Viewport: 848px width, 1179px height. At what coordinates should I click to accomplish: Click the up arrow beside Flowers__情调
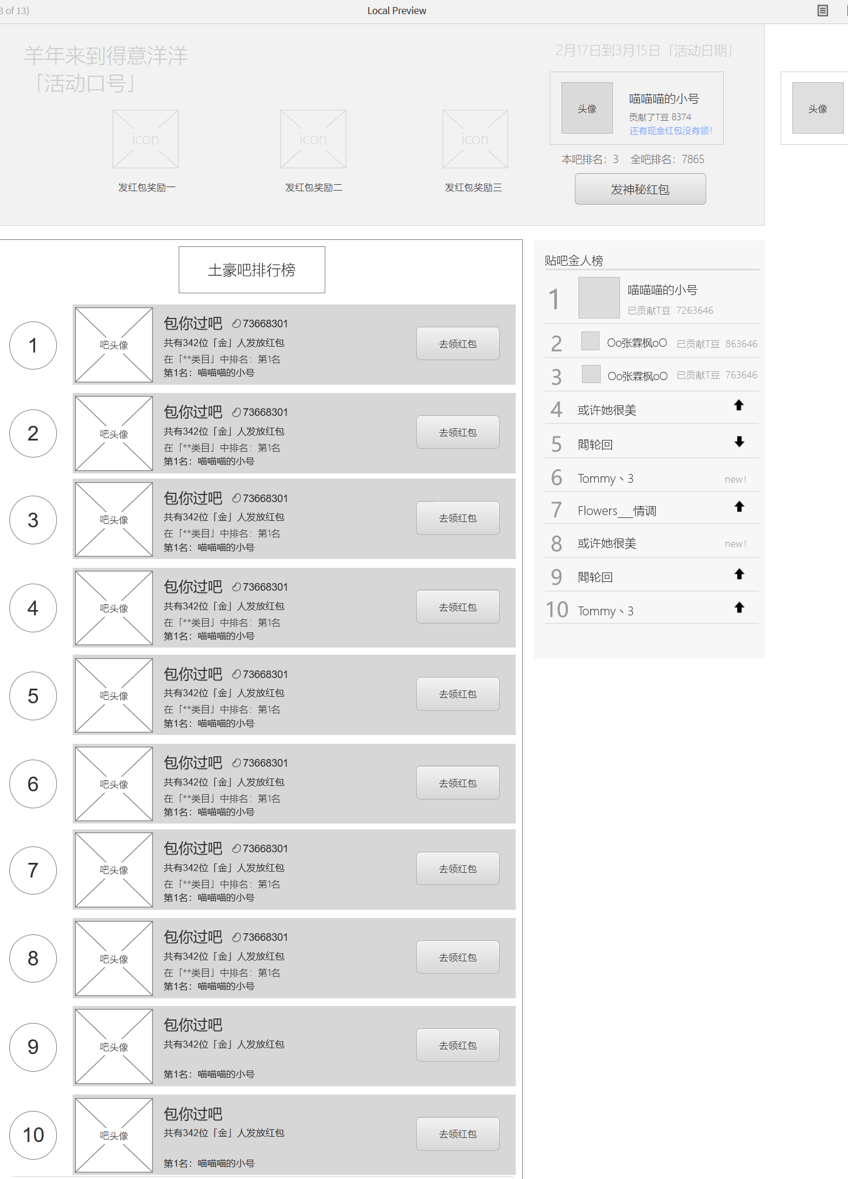tap(739, 506)
